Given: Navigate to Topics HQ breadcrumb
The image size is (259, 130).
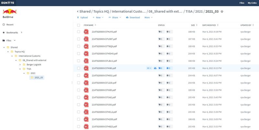Looking at the screenshot, I should [x=101, y=12].
